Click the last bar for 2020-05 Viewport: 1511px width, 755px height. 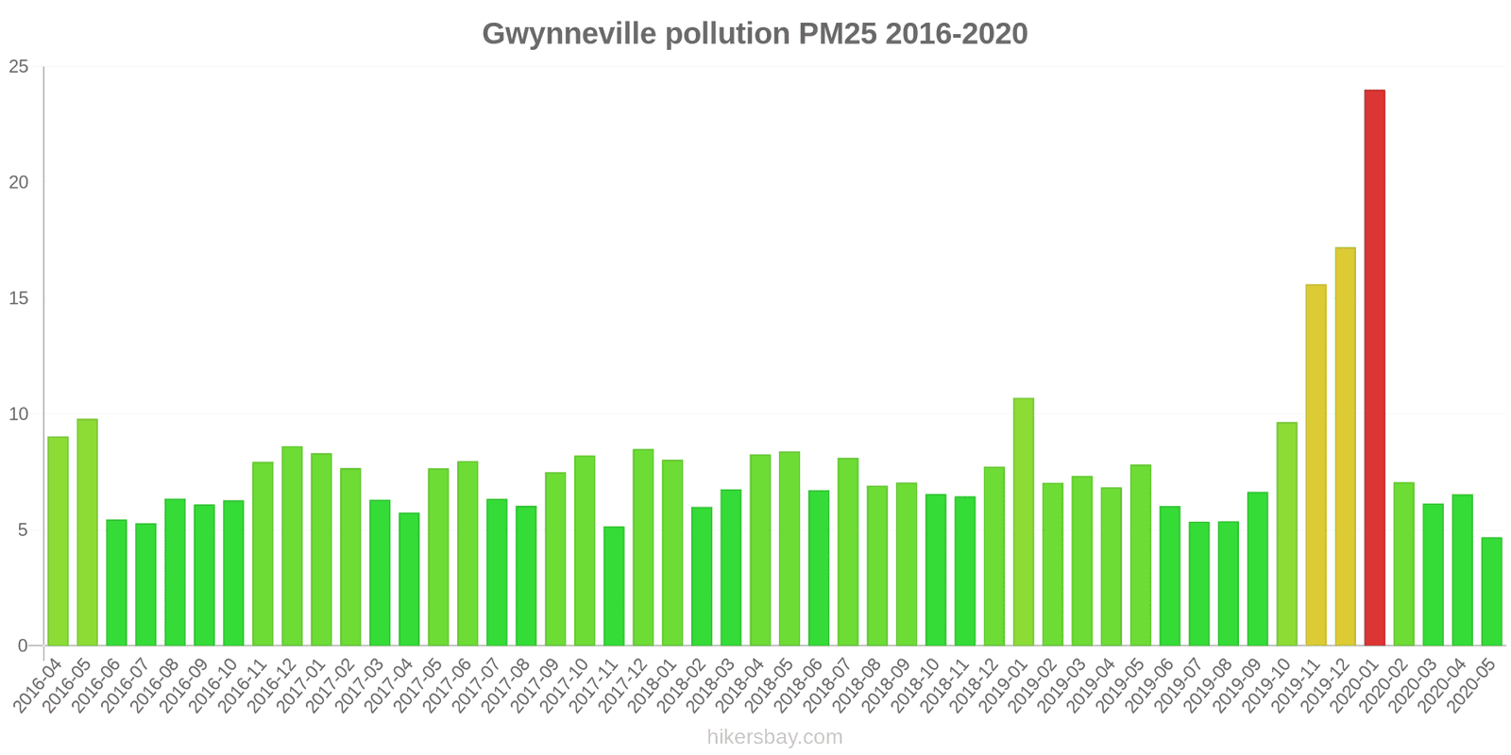pos(1491,592)
